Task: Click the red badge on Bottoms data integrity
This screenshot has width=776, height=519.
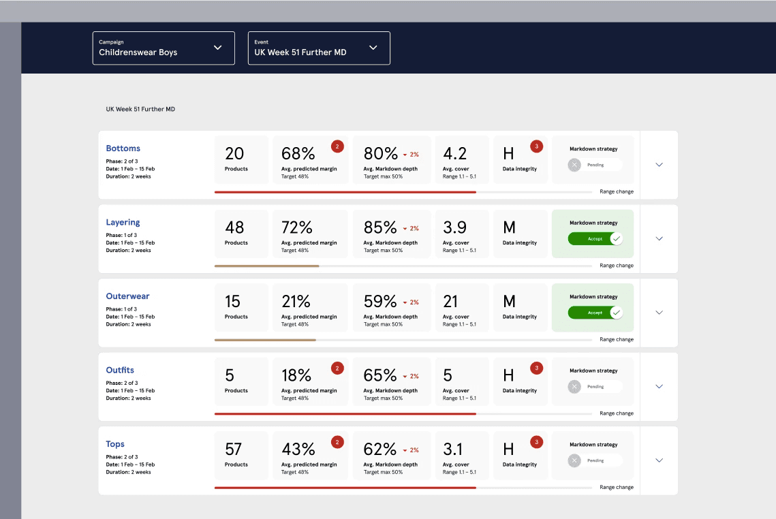Action: pyautogui.click(x=536, y=146)
